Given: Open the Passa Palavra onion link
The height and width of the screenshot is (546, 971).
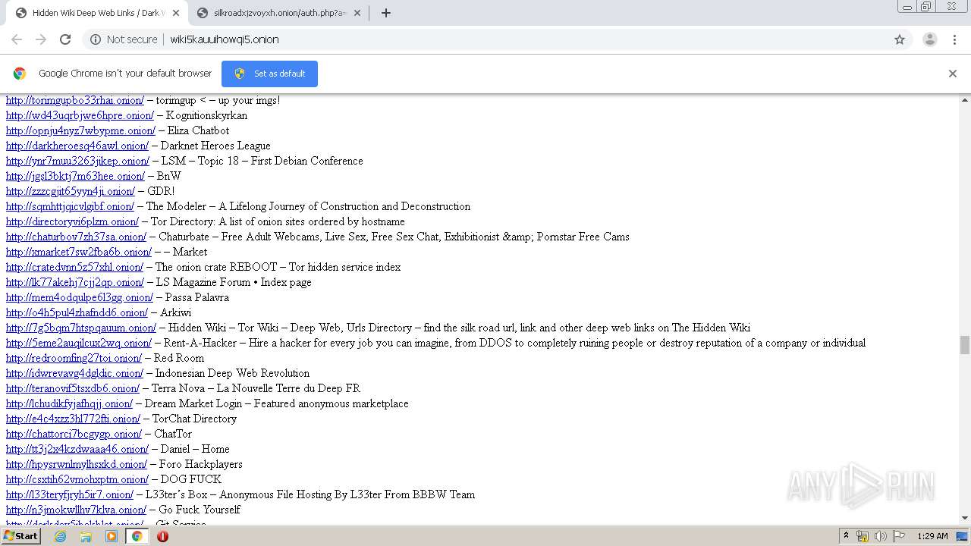Looking at the screenshot, I should pyautogui.click(x=80, y=297).
